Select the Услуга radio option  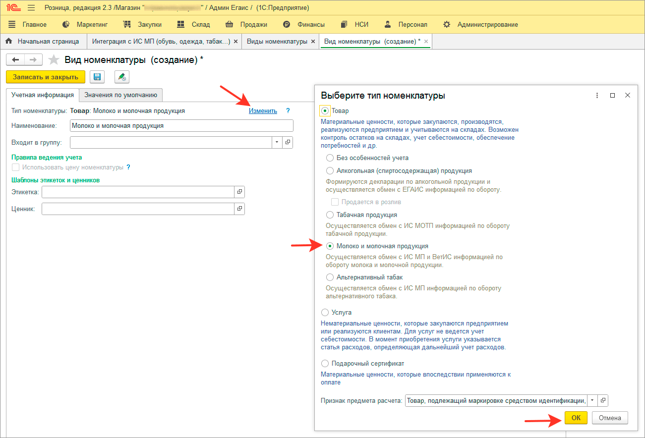325,313
